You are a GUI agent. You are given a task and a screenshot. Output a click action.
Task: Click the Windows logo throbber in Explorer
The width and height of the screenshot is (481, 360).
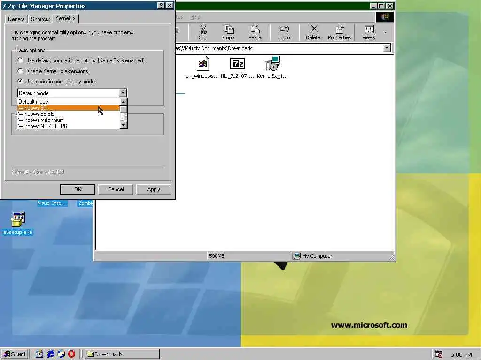385,17
